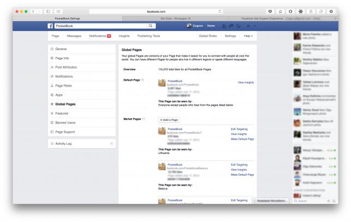Switch to the Insights tab
The height and width of the screenshot is (222, 351).
point(124,36)
